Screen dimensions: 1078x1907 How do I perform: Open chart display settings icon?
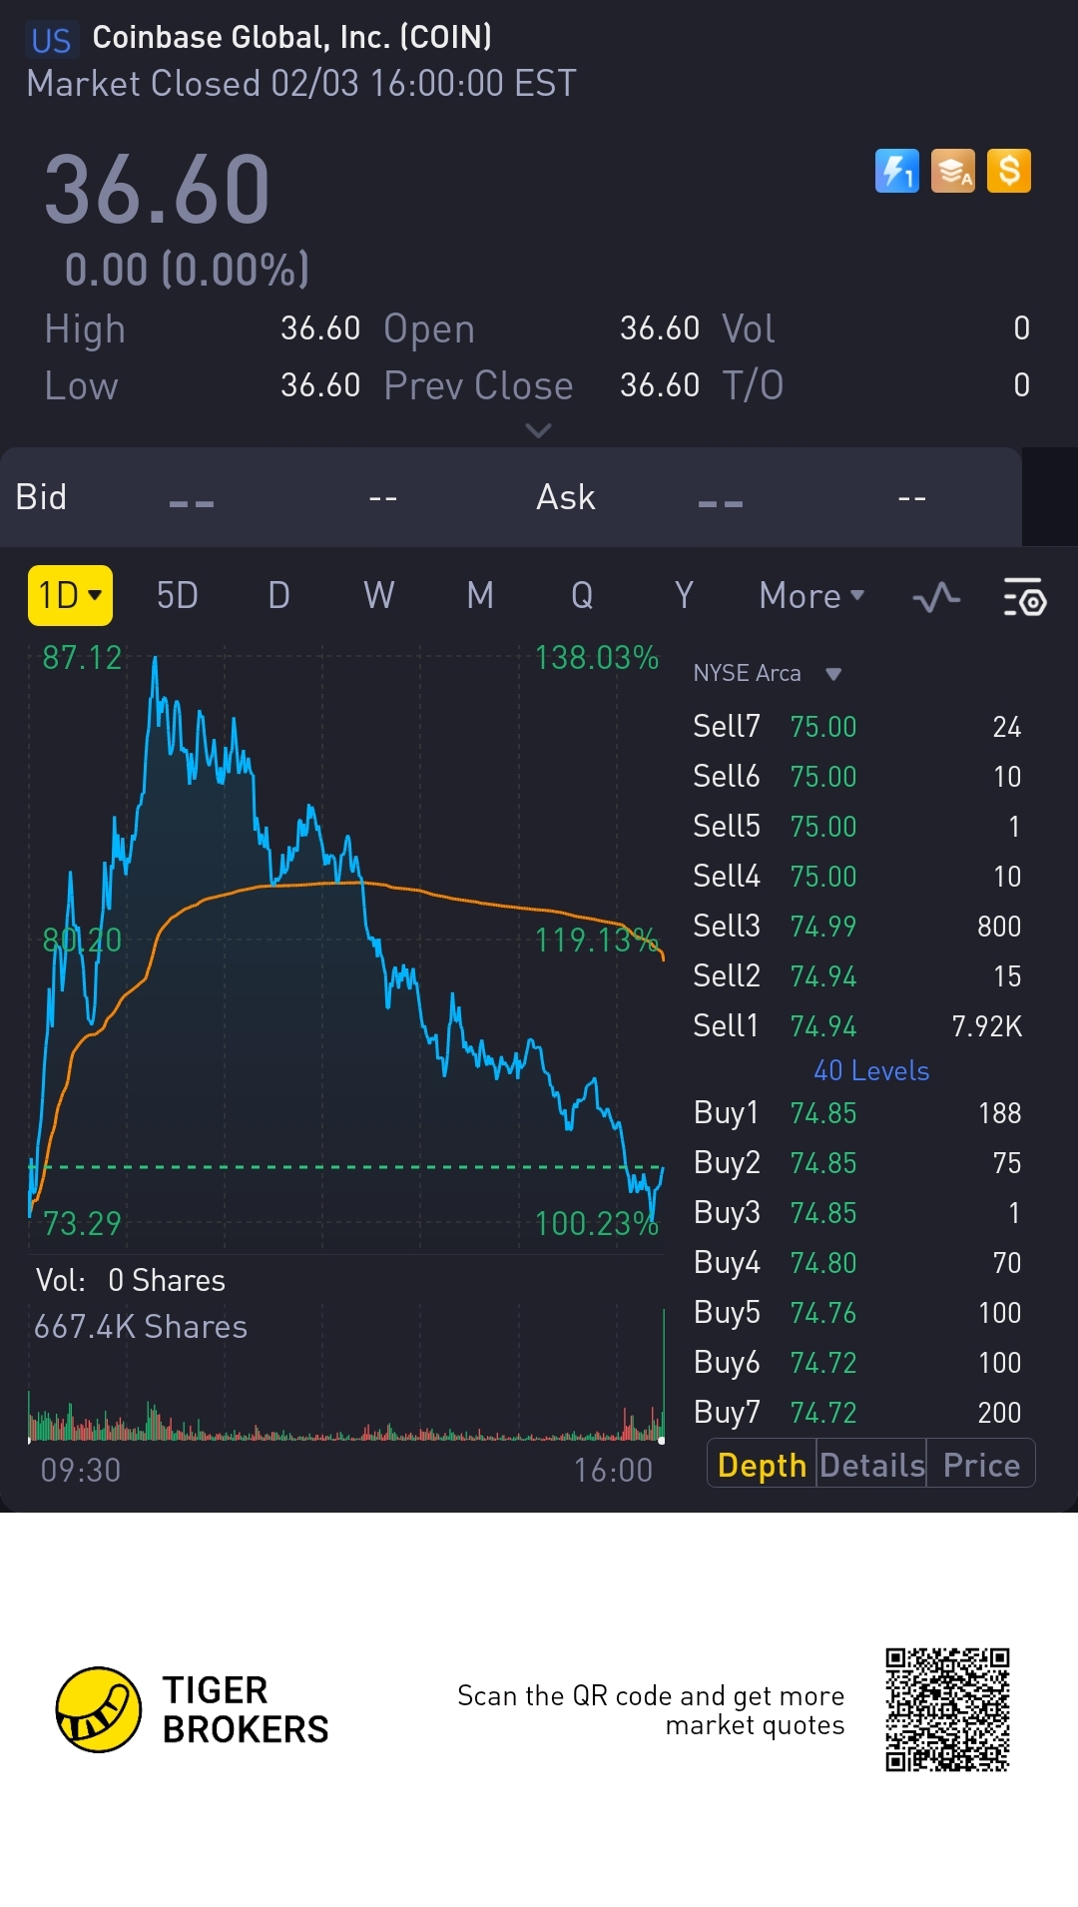pos(1024,596)
